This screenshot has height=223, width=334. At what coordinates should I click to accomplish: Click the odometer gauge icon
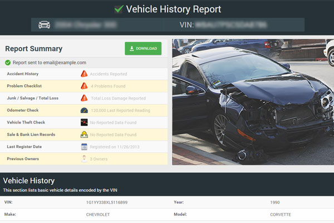[x=84, y=110]
